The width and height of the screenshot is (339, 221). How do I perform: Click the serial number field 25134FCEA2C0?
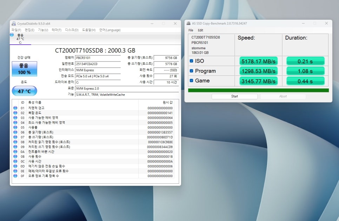click(98, 64)
